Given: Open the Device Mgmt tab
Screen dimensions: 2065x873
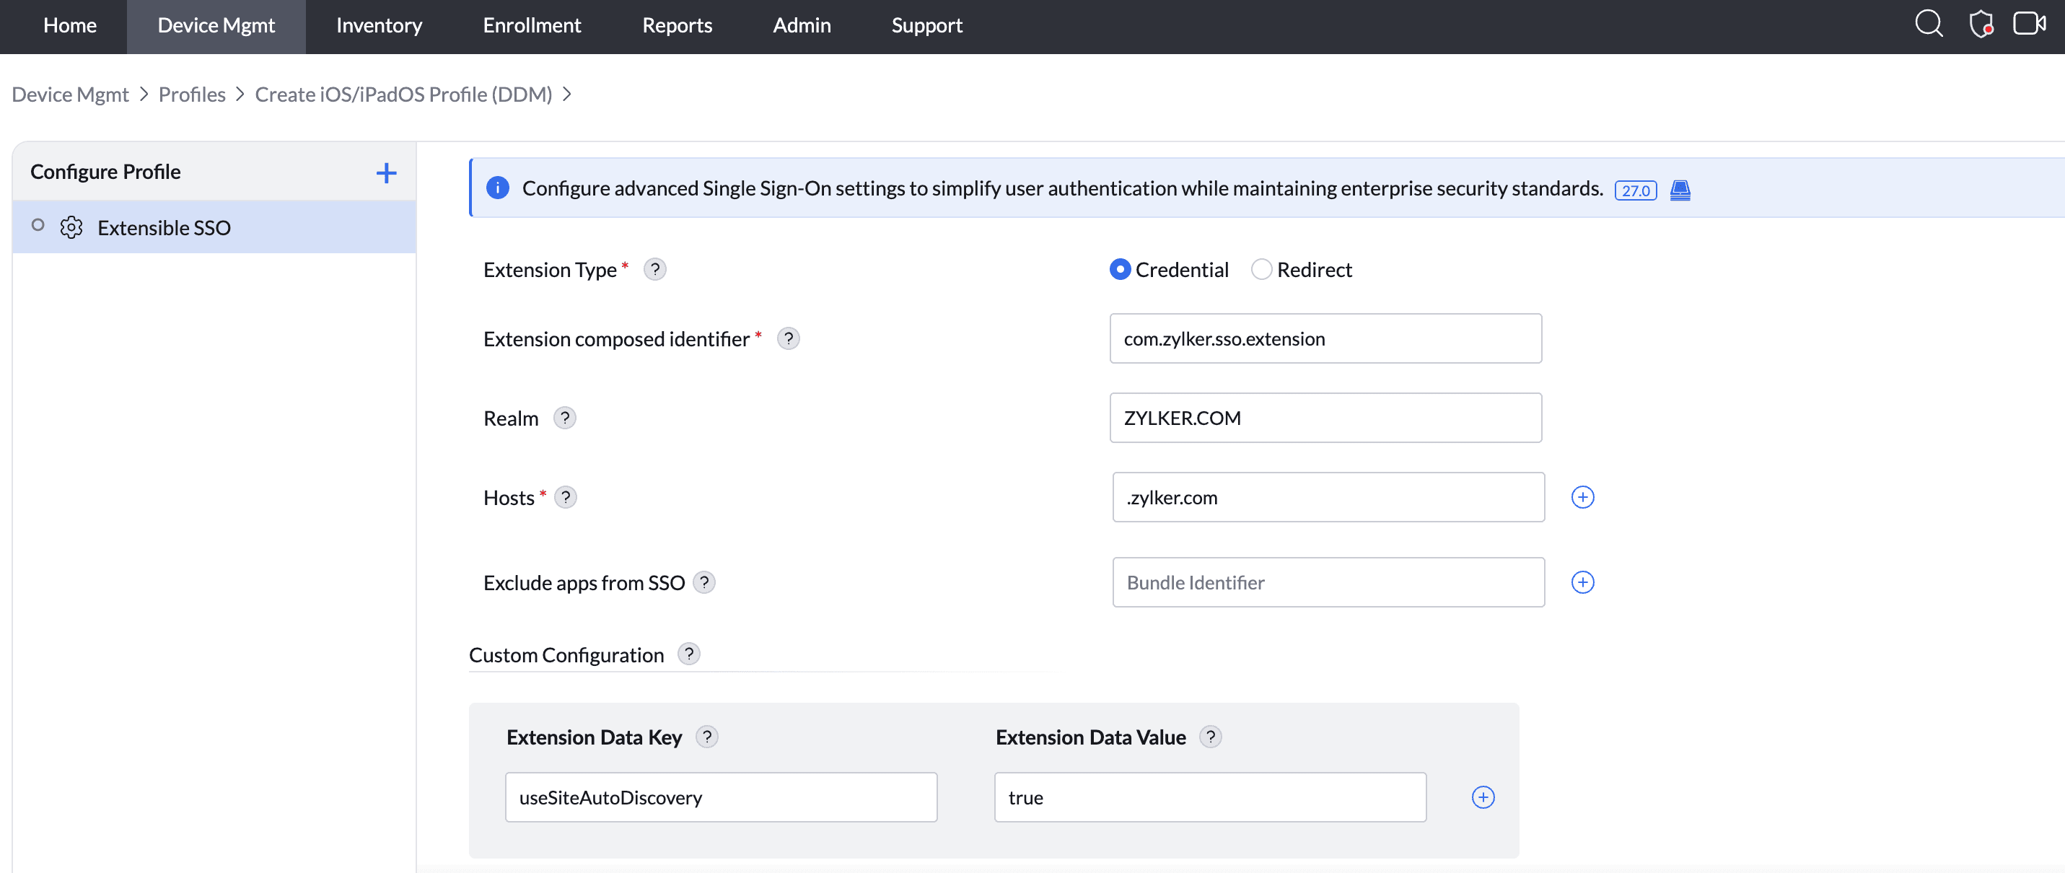Looking at the screenshot, I should tap(216, 26).
